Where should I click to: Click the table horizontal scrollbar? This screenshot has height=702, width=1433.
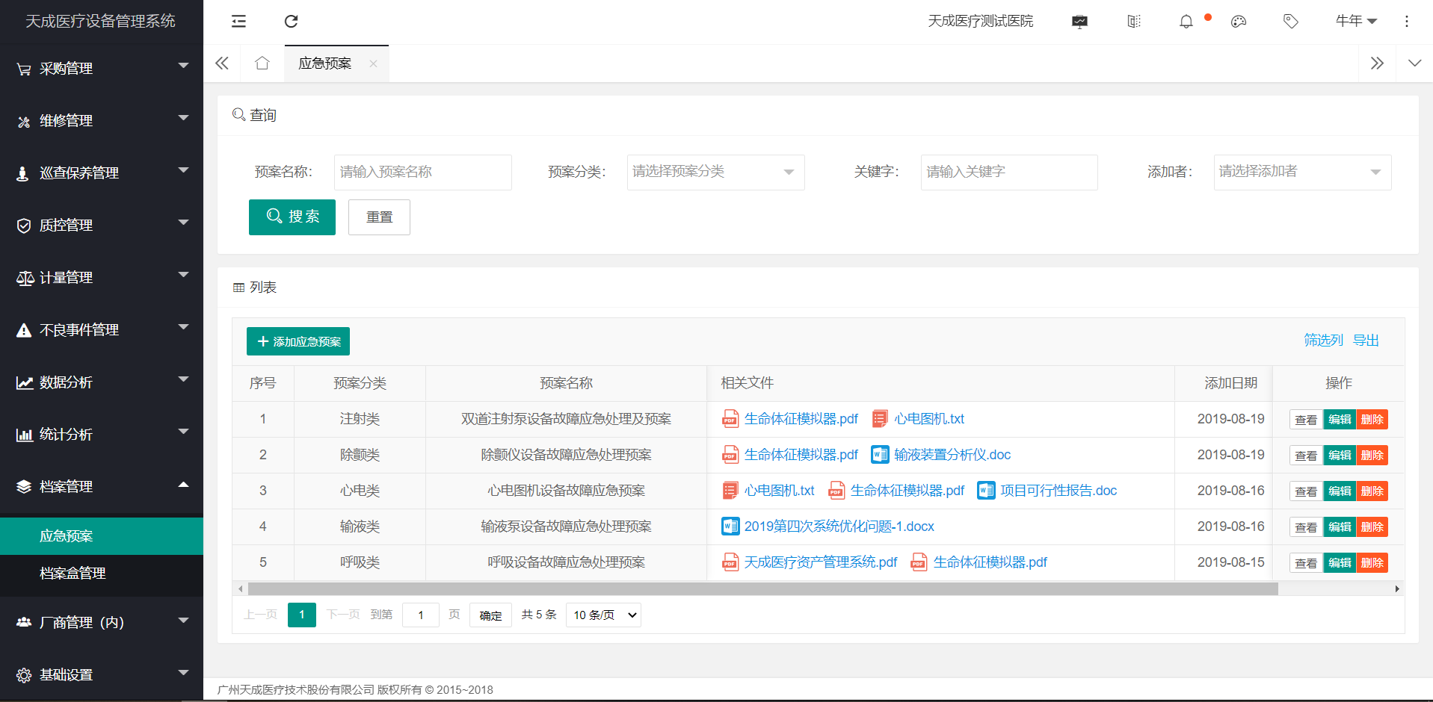pos(762,589)
